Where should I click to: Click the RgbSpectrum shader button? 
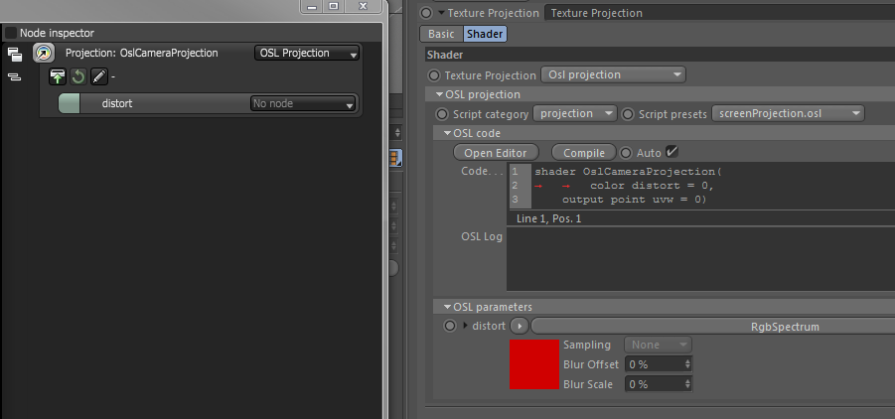tap(713, 327)
